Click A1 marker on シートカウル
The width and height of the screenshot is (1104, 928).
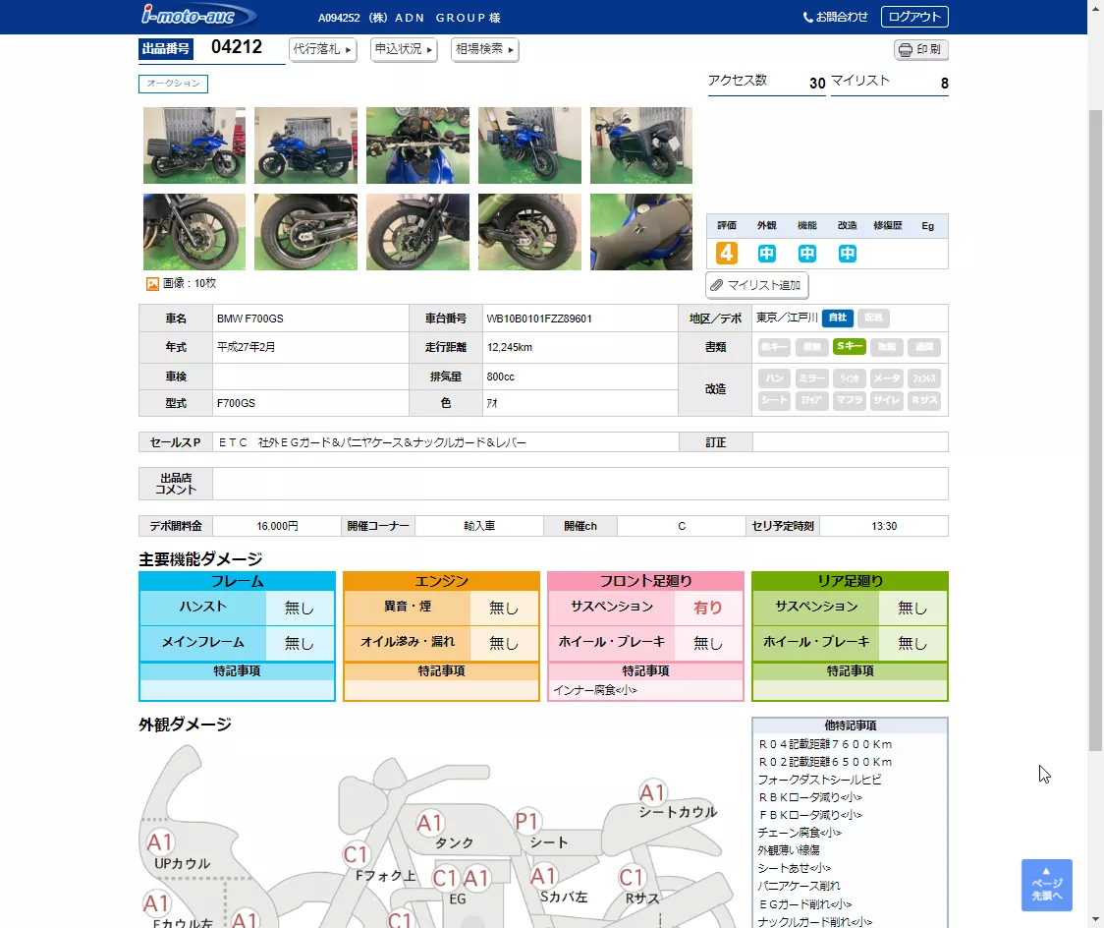[653, 792]
